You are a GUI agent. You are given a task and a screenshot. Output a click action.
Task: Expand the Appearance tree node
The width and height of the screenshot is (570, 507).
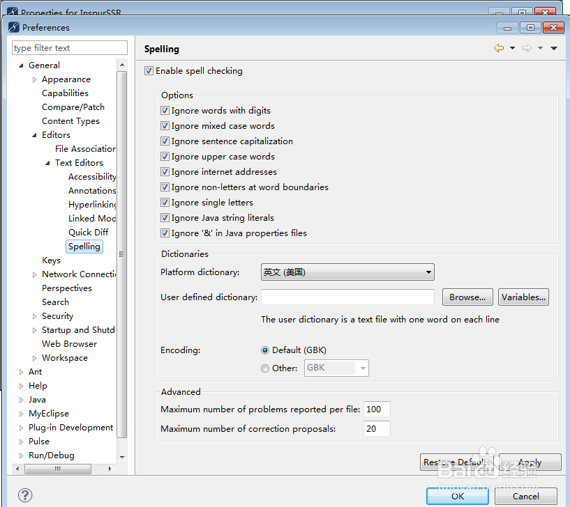pos(34,79)
